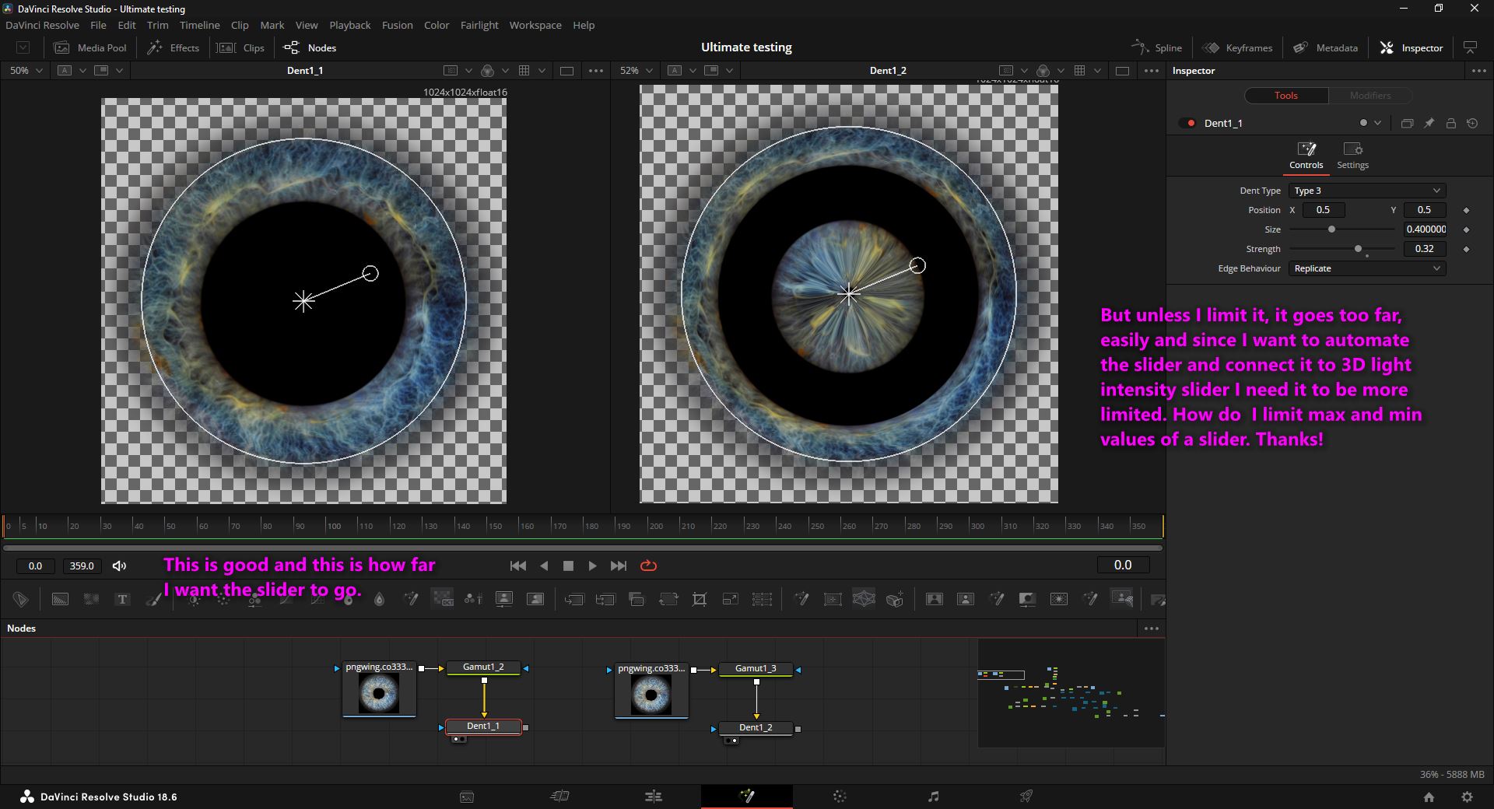The image size is (1494, 809).
Task: Toggle the Nodes panel button
Action: pyautogui.click(x=310, y=47)
